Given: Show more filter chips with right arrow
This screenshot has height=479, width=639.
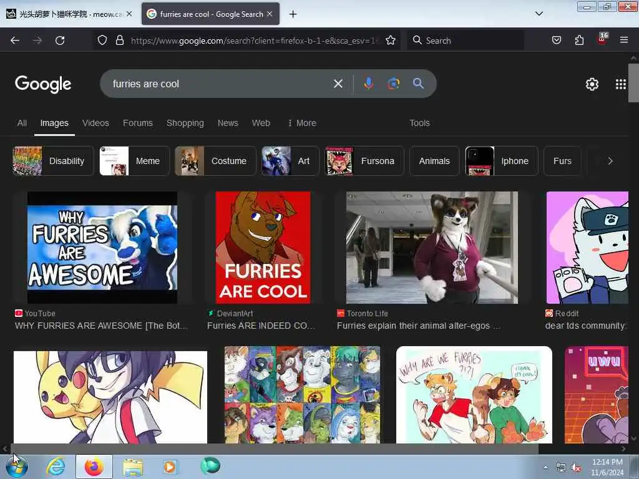Looking at the screenshot, I should tap(610, 161).
